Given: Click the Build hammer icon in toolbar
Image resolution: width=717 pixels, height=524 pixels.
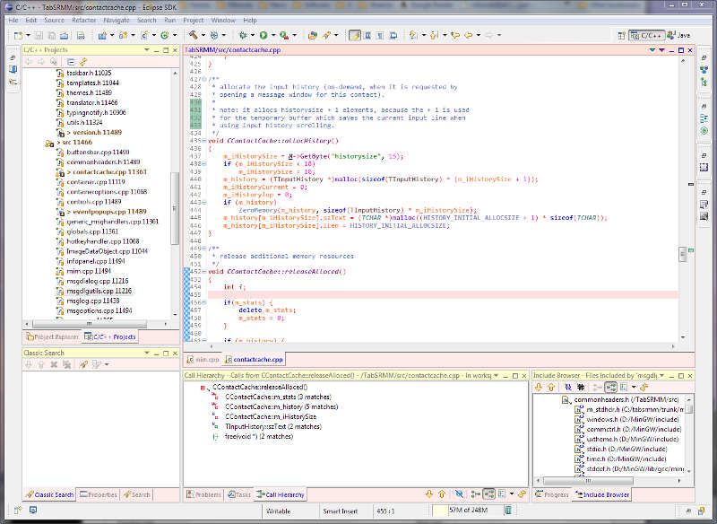Looking at the screenshot, I should click(x=193, y=35).
